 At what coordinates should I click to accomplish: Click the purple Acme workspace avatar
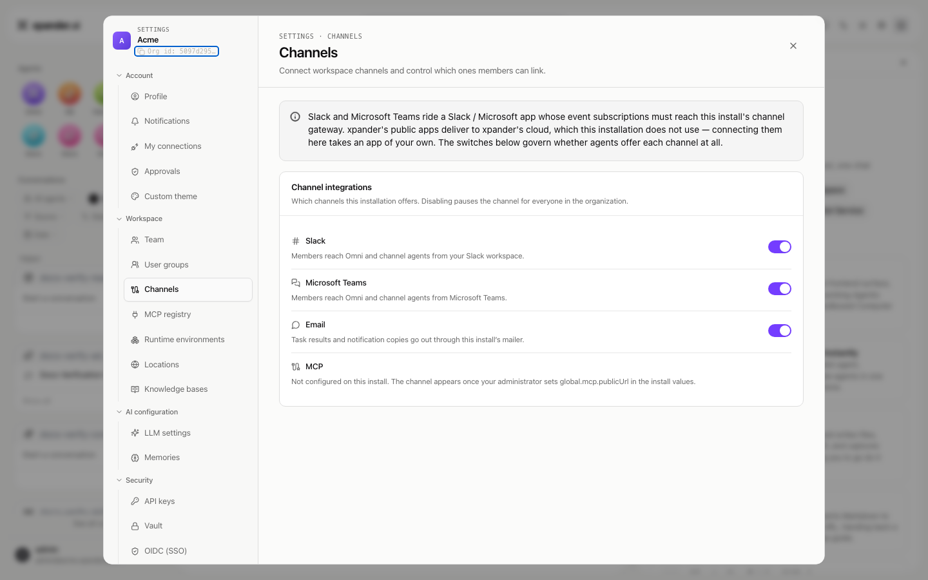tap(122, 41)
